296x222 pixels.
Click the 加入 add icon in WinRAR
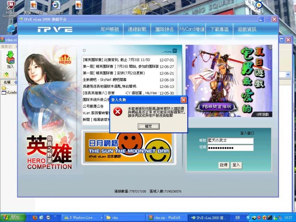tap(10, 60)
